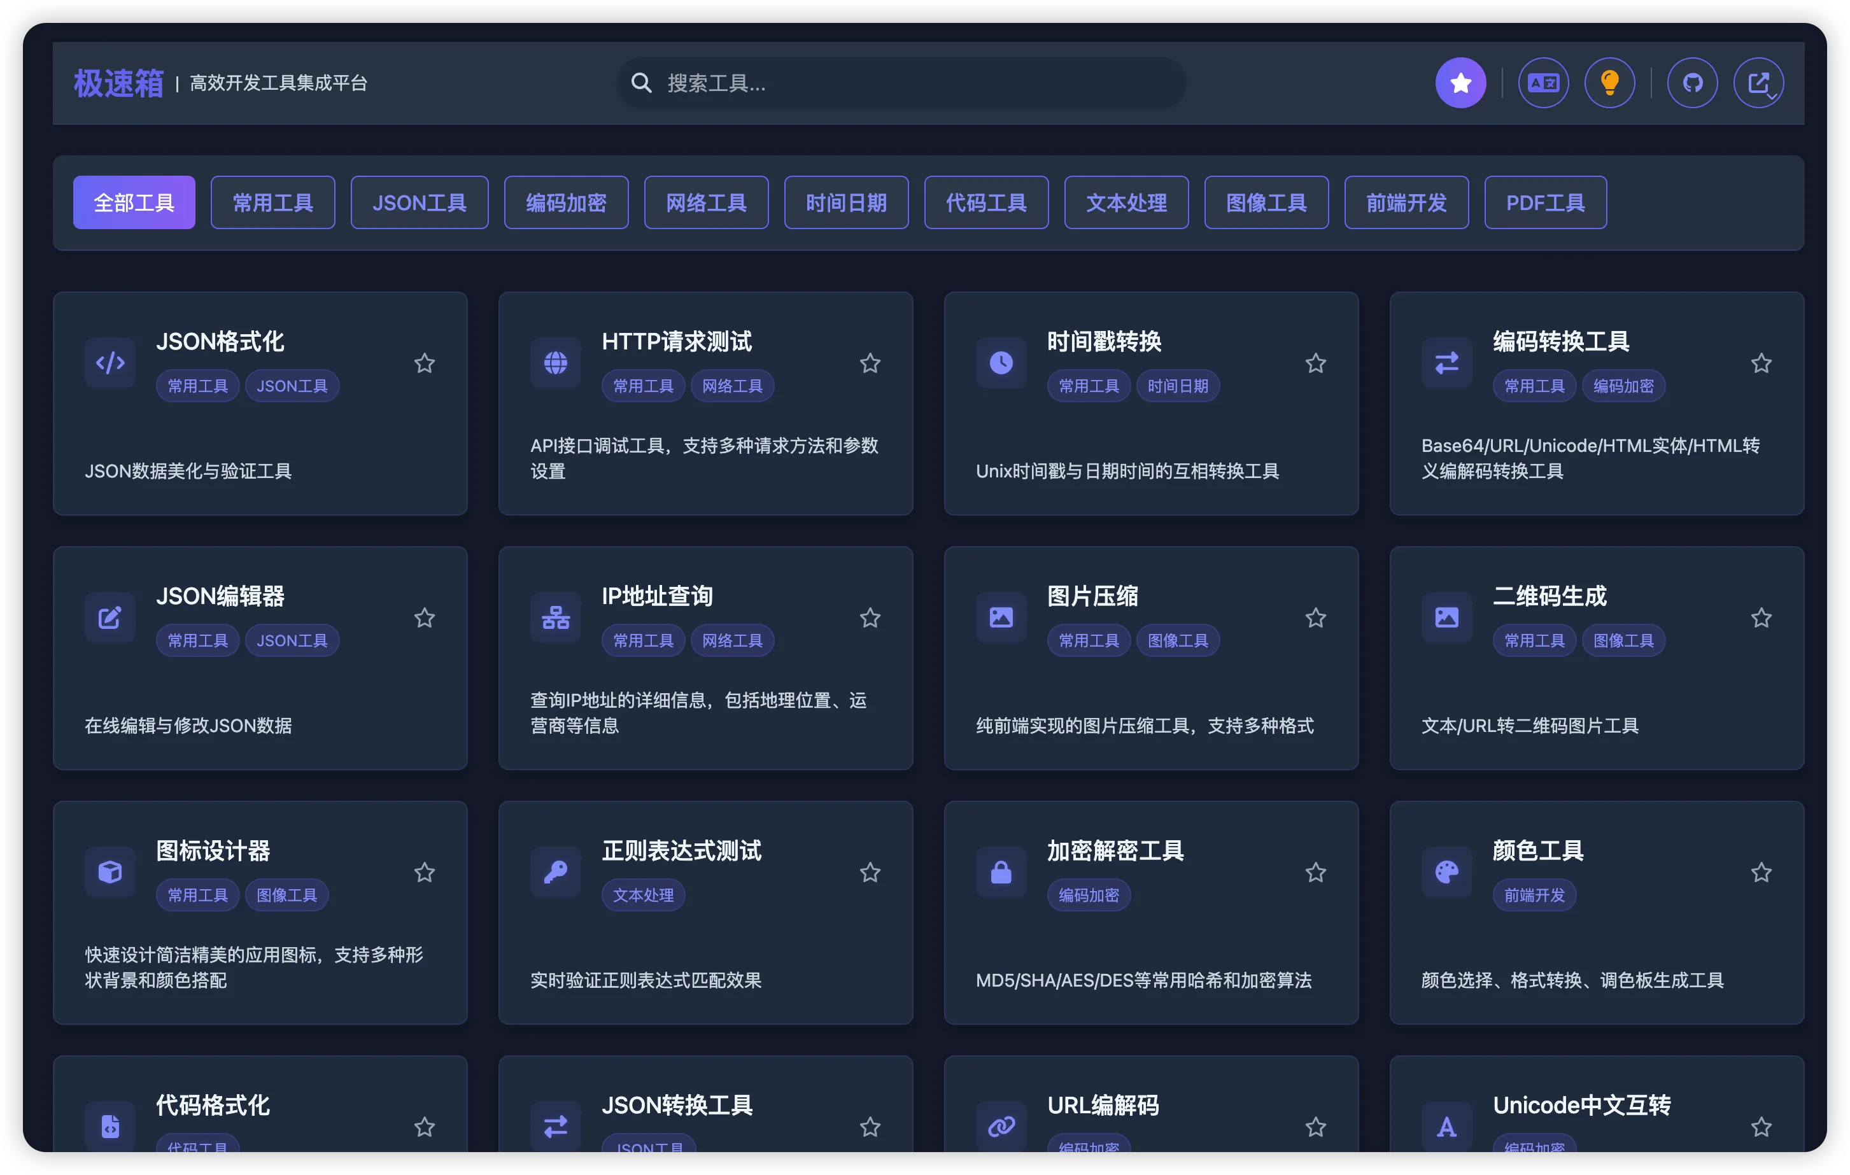Click the JSON格式化 code icon
This screenshot has height=1175, width=1850.
[110, 362]
